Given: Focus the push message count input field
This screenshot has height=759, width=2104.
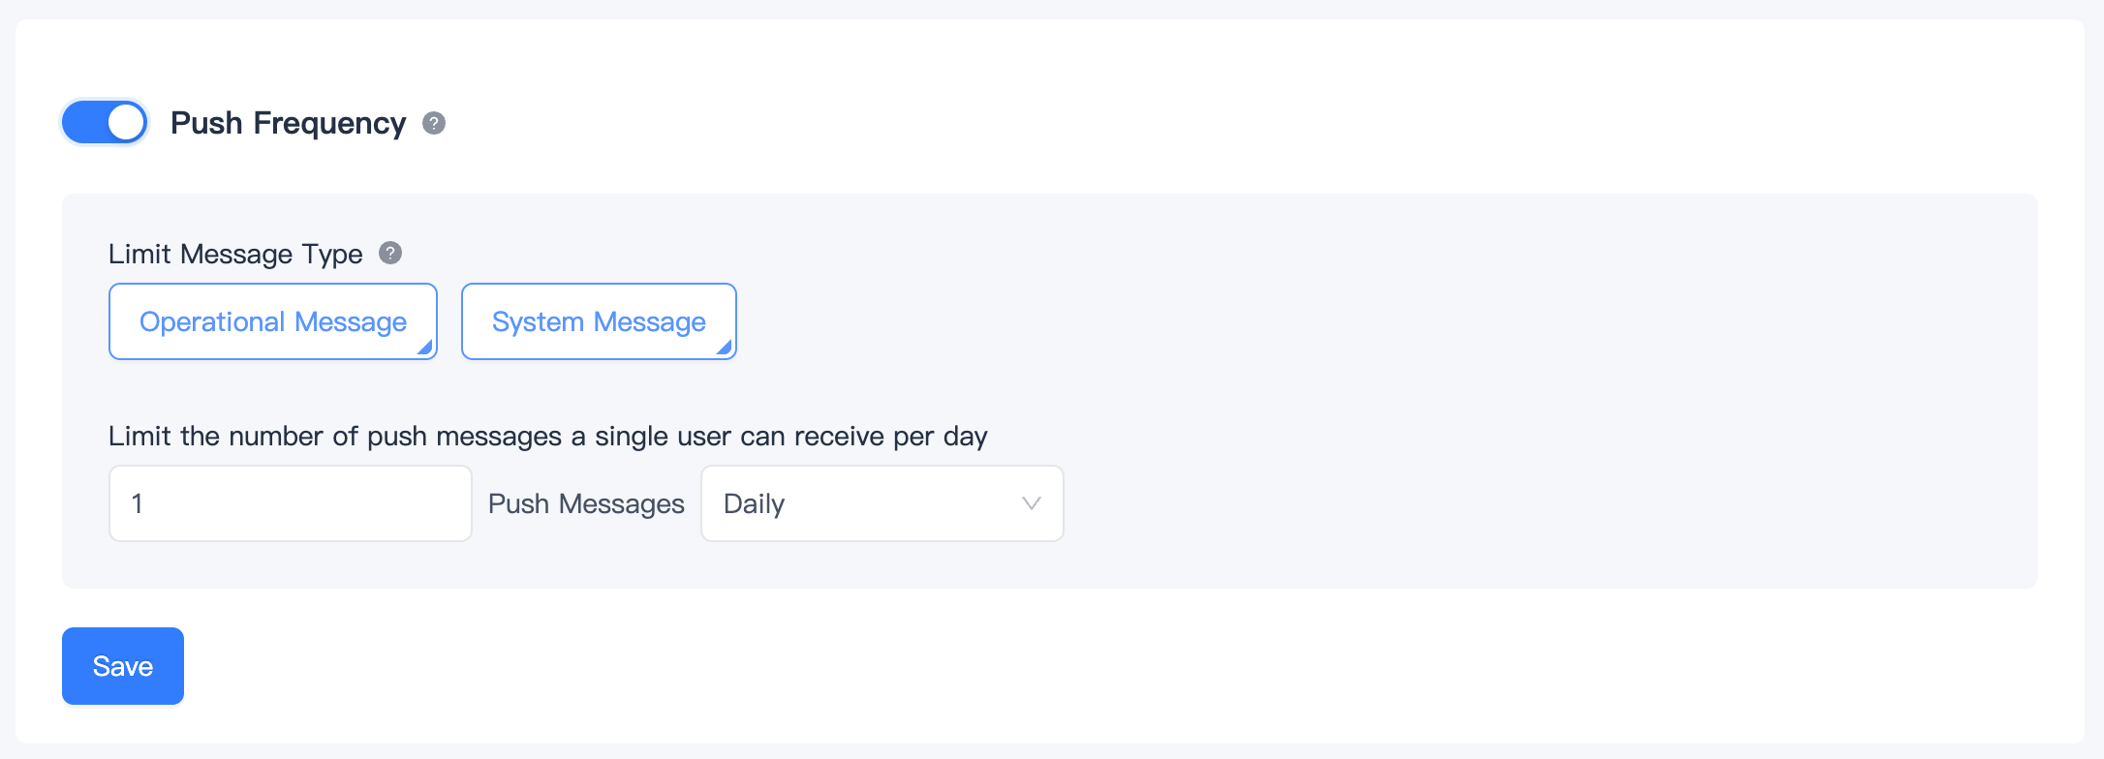Looking at the screenshot, I should 291,503.
